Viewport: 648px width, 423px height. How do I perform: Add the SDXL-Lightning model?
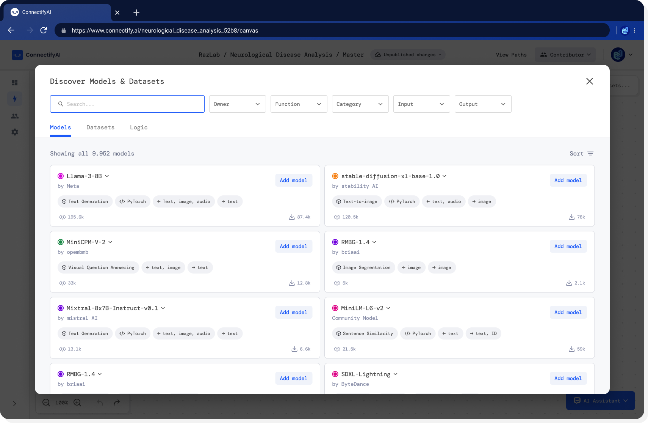568,378
